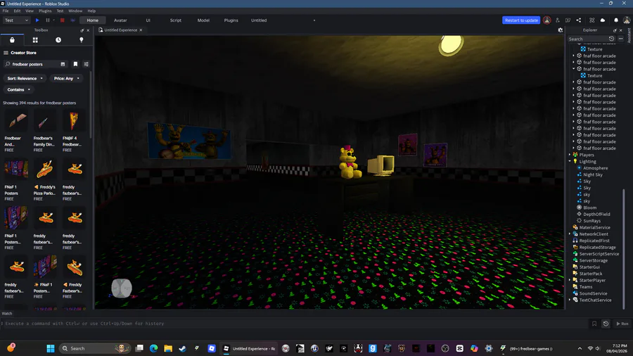Select DepthOfField in Explorer
This screenshot has width=633, height=356.
click(x=596, y=215)
